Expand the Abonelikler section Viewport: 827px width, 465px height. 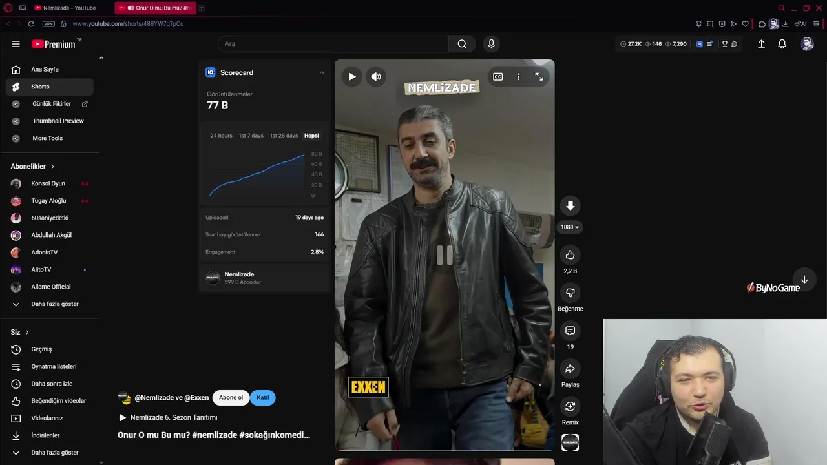tap(32, 166)
